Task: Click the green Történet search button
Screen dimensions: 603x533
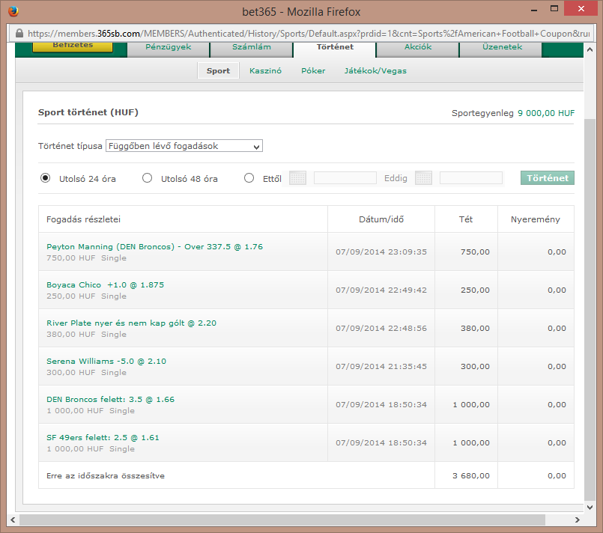Action: click(548, 178)
